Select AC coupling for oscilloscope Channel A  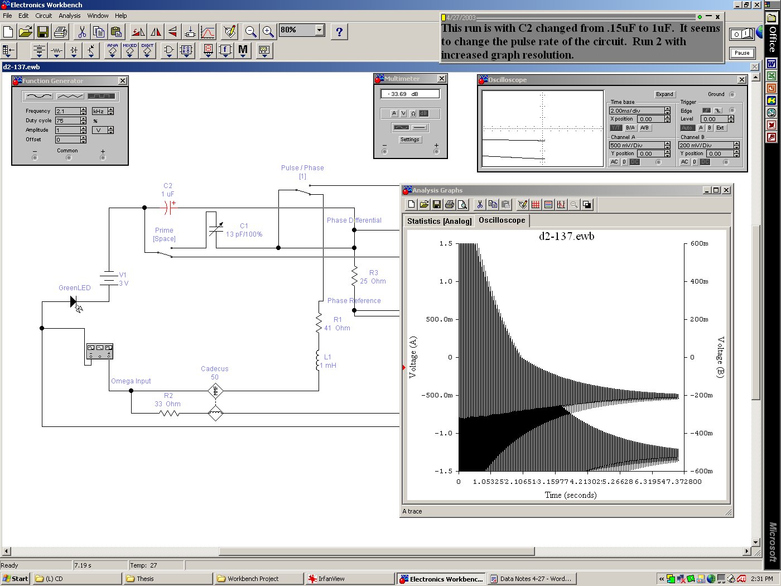pyautogui.click(x=614, y=162)
